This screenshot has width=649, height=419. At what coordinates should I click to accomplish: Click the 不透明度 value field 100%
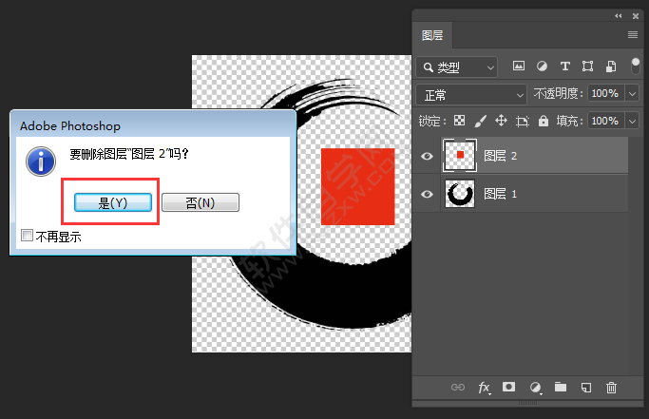pyautogui.click(x=605, y=93)
